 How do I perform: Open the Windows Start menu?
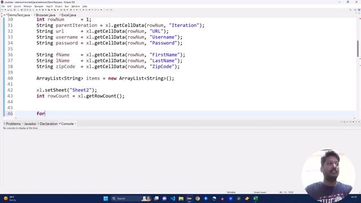105,198
